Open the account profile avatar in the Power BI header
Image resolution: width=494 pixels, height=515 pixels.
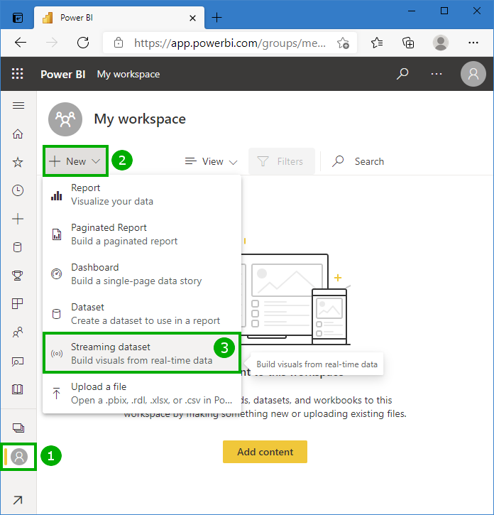[473, 74]
